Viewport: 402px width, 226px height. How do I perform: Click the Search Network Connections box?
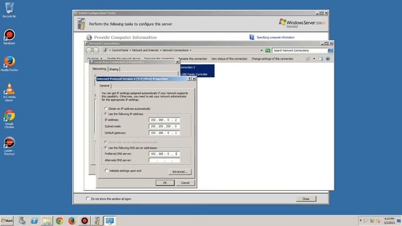[300, 50]
